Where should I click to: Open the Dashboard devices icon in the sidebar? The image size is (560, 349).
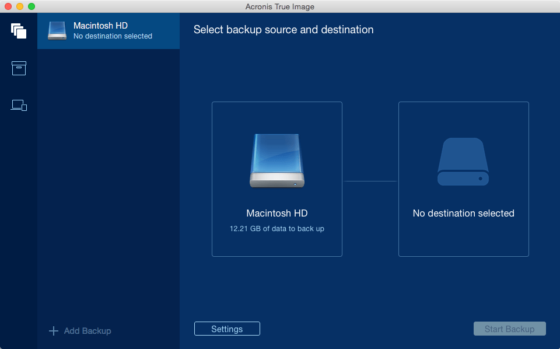tap(19, 106)
